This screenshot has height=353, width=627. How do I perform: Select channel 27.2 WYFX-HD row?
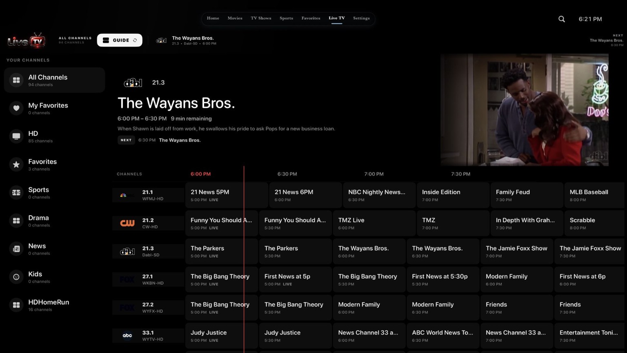click(x=148, y=307)
